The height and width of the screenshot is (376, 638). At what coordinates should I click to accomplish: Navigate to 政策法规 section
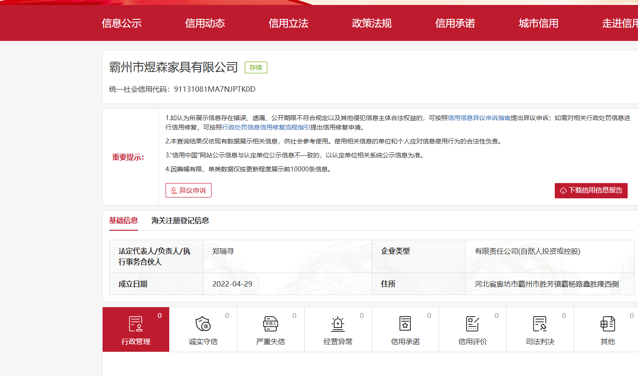pyautogui.click(x=372, y=23)
